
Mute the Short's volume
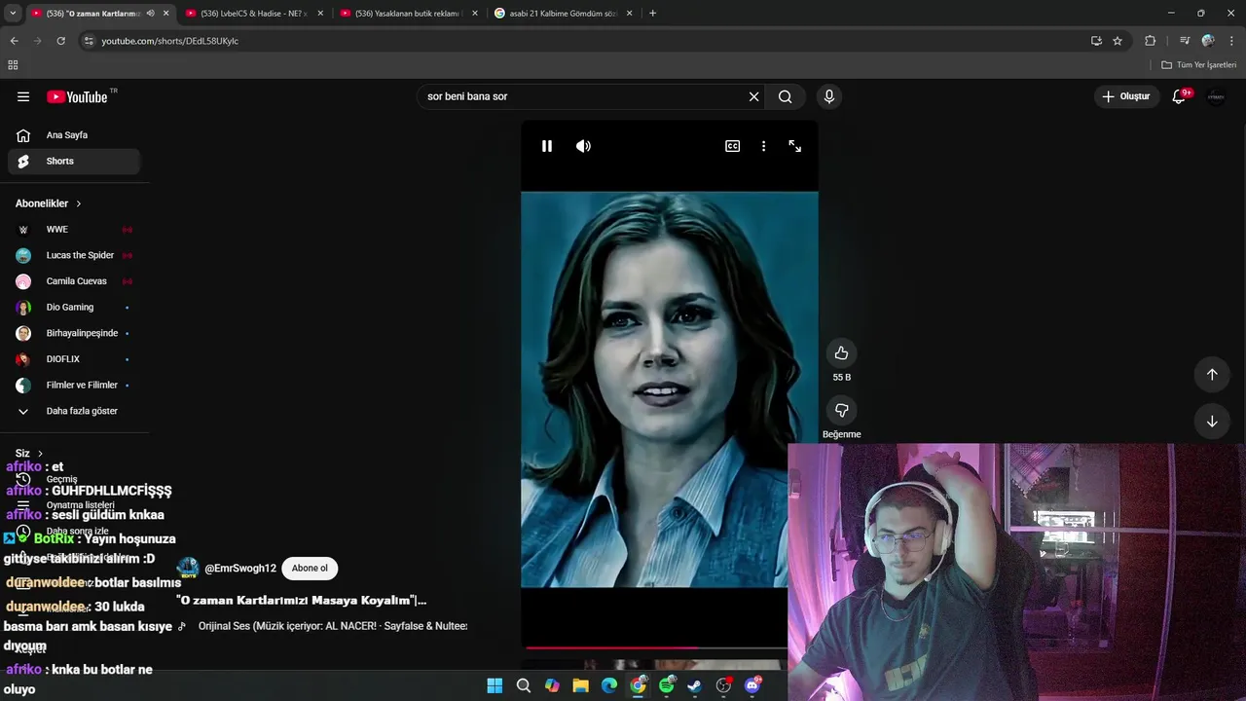tap(583, 146)
